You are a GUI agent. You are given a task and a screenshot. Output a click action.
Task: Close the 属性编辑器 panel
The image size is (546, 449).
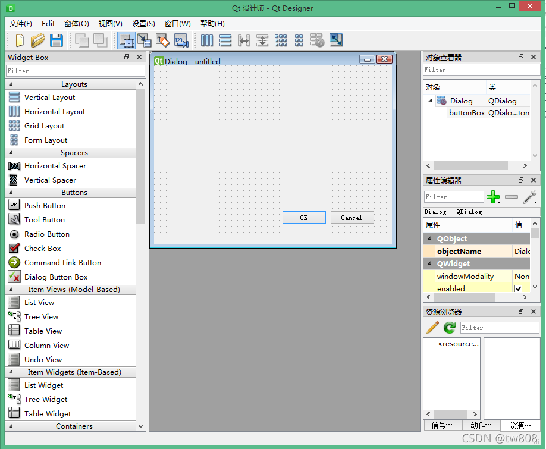(x=533, y=180)
